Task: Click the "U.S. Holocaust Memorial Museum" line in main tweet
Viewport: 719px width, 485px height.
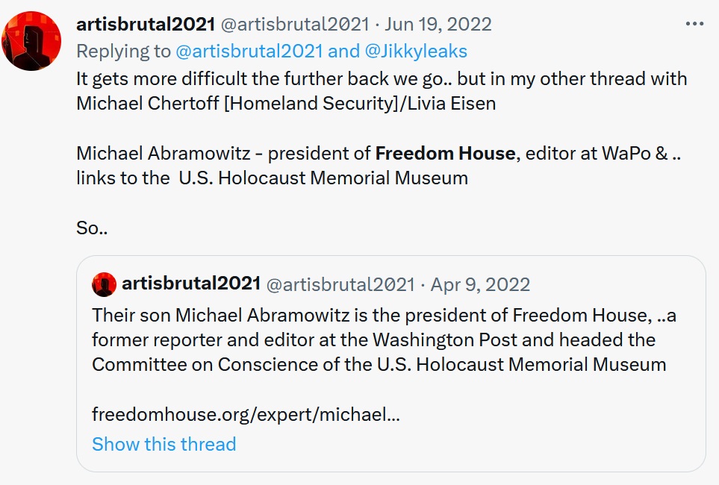Action: (x=323, y=178)
